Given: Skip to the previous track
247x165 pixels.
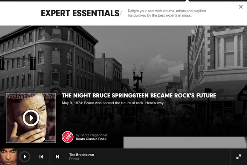Looking at the screenshot, I should click(x=41, y=156).
